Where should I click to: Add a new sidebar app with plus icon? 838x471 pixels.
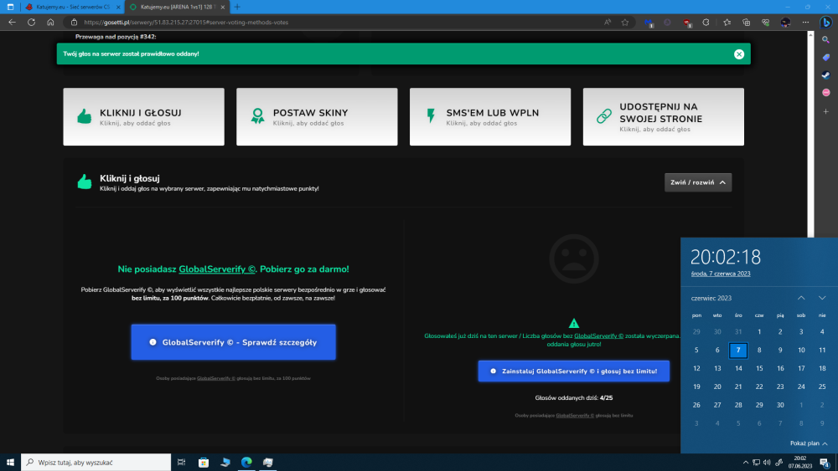[825, 111]
